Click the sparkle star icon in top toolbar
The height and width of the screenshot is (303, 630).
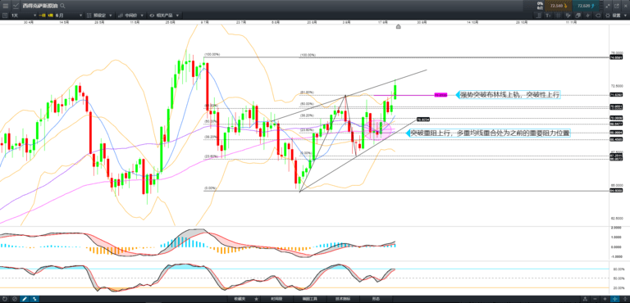pos(588,16)
